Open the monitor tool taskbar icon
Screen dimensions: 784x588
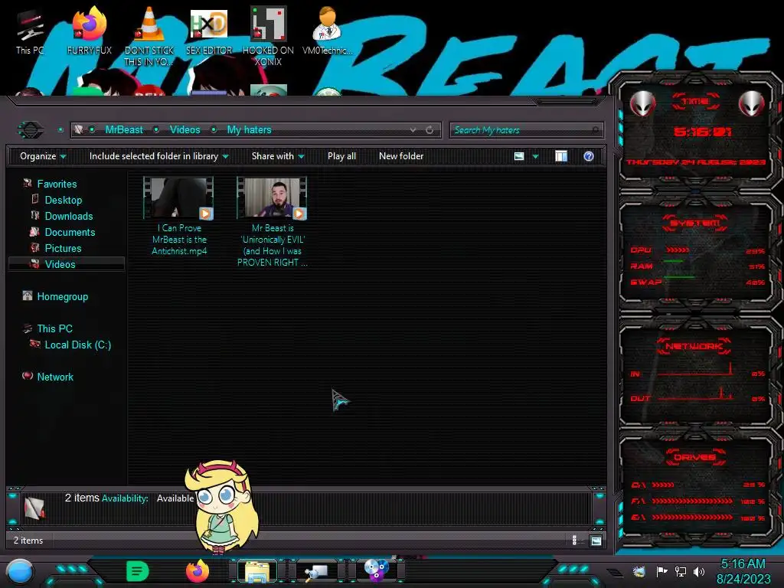315,571
